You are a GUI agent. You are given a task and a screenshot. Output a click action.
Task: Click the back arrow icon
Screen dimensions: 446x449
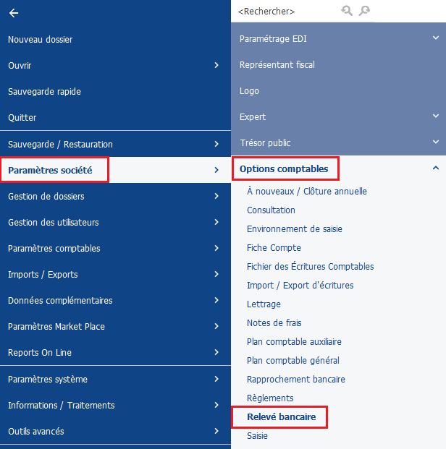click(14, 13)
